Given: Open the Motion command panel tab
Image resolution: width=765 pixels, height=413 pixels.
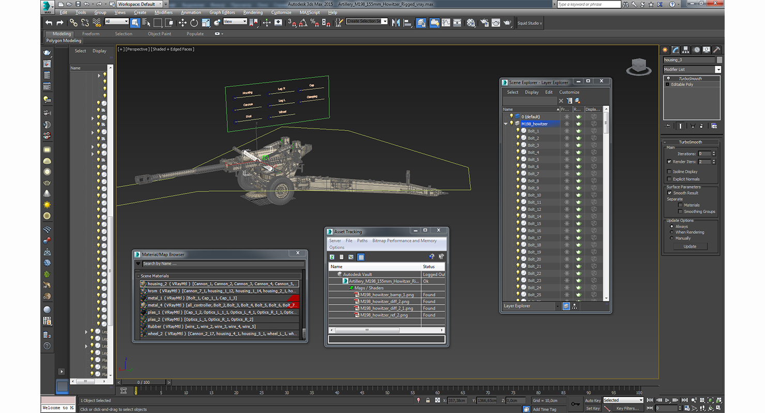Looking at the screenshot, I should coord(696,50).
